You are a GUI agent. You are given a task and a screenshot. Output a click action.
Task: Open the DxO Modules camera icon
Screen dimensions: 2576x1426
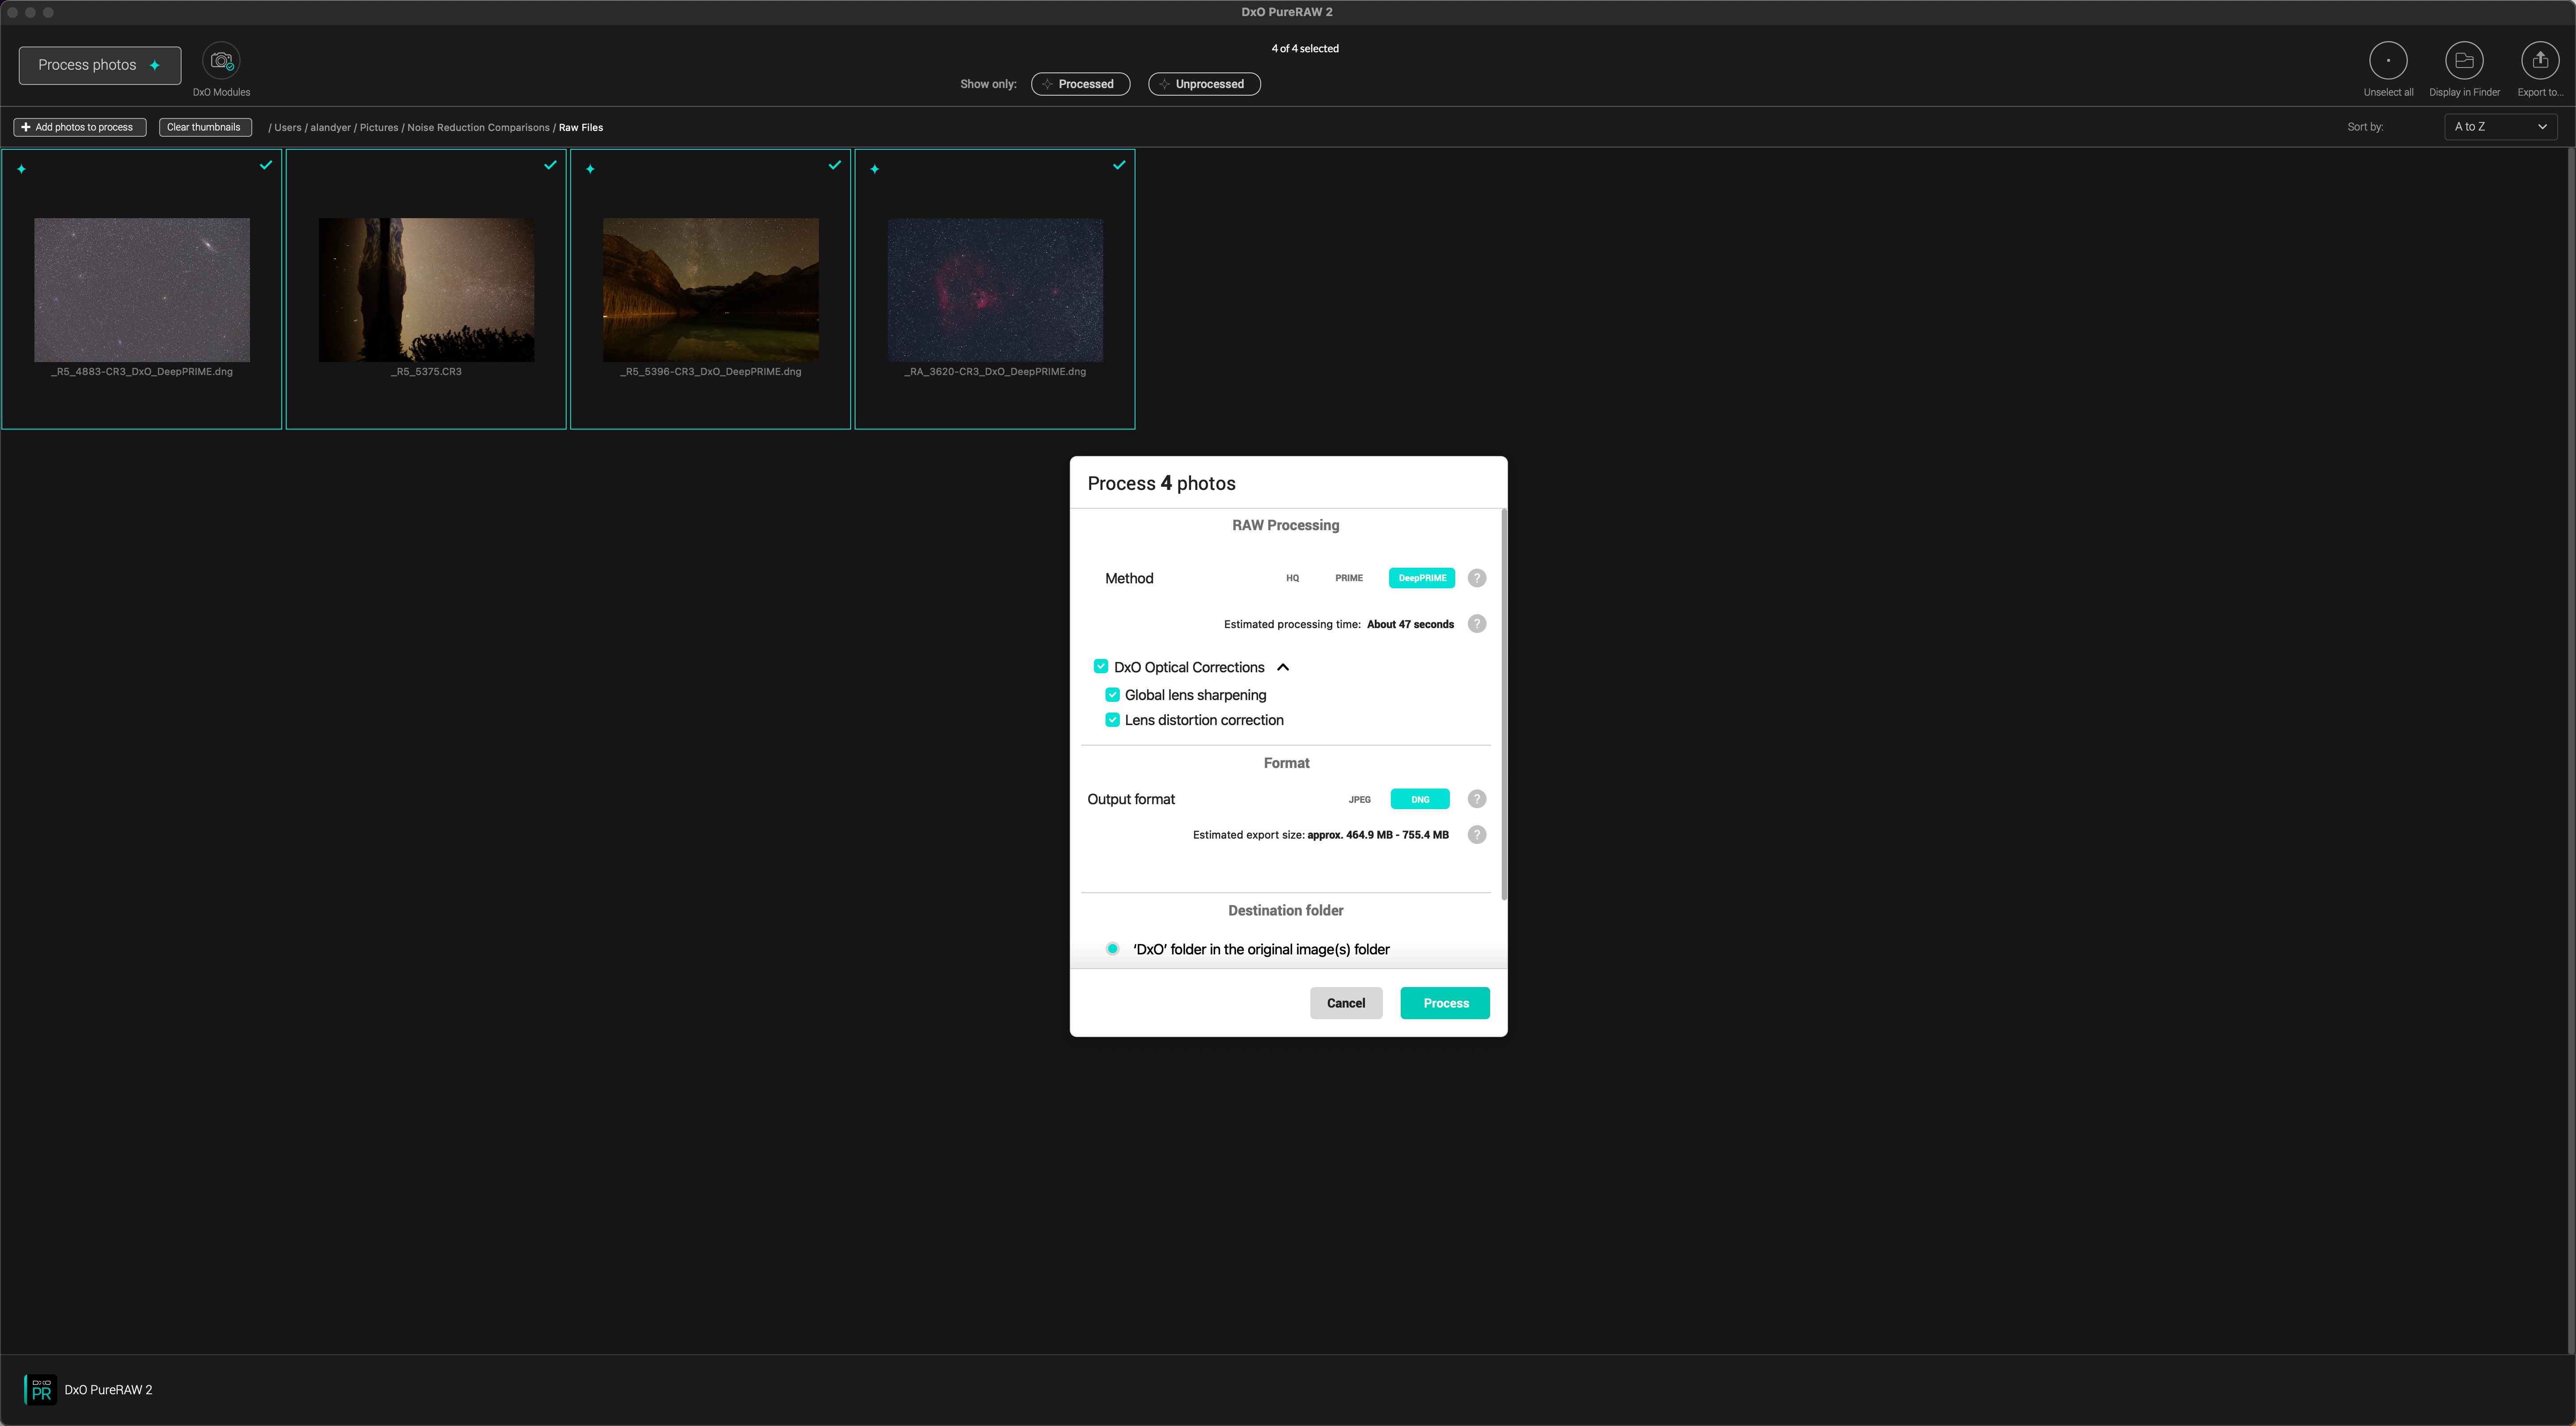click(221, 61)
